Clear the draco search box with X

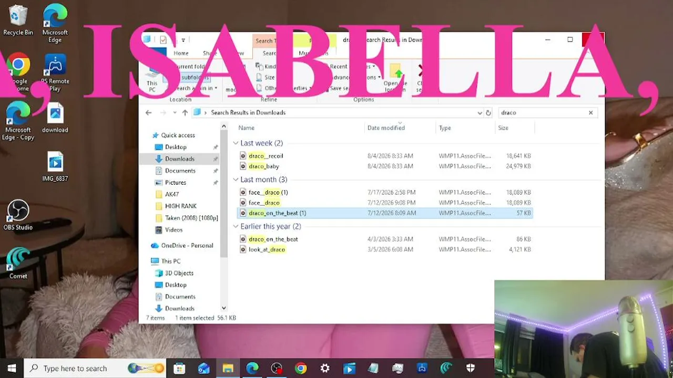[590, 112]
